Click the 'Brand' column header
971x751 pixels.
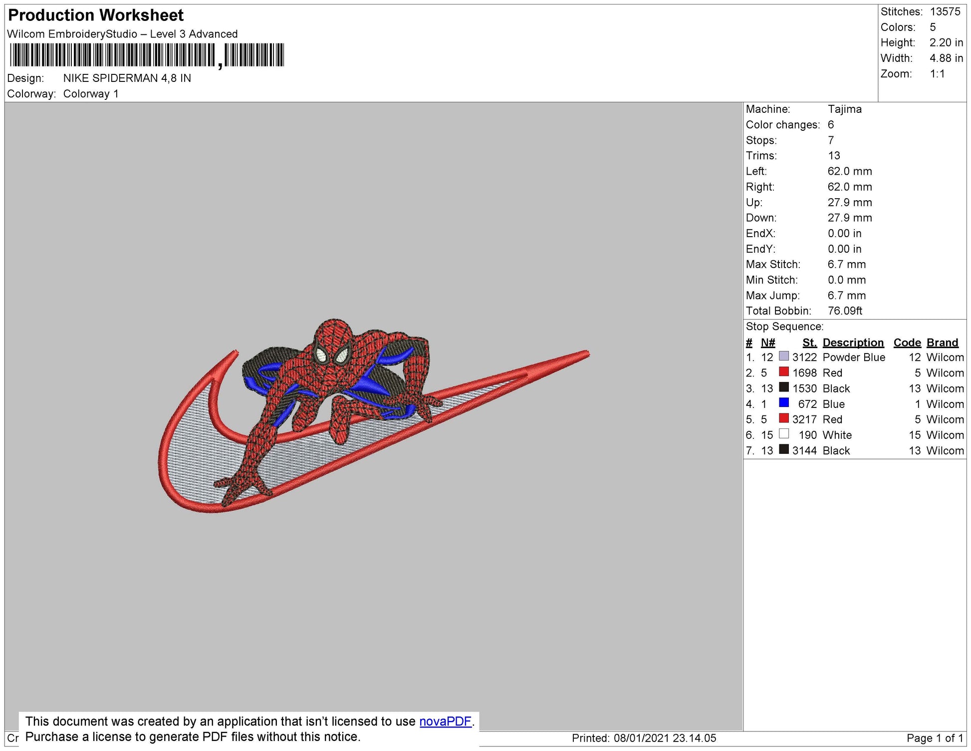pos(943,343)
